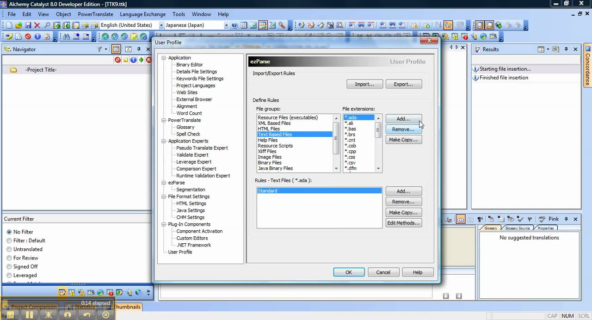Image resolution: width=592 pixels, height=320 pixels.
Task: Click the magnifier search icon in main toolbar
Action: click(47, 25)
